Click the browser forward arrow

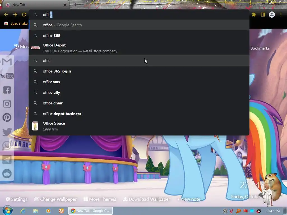(x=15, y=15)
